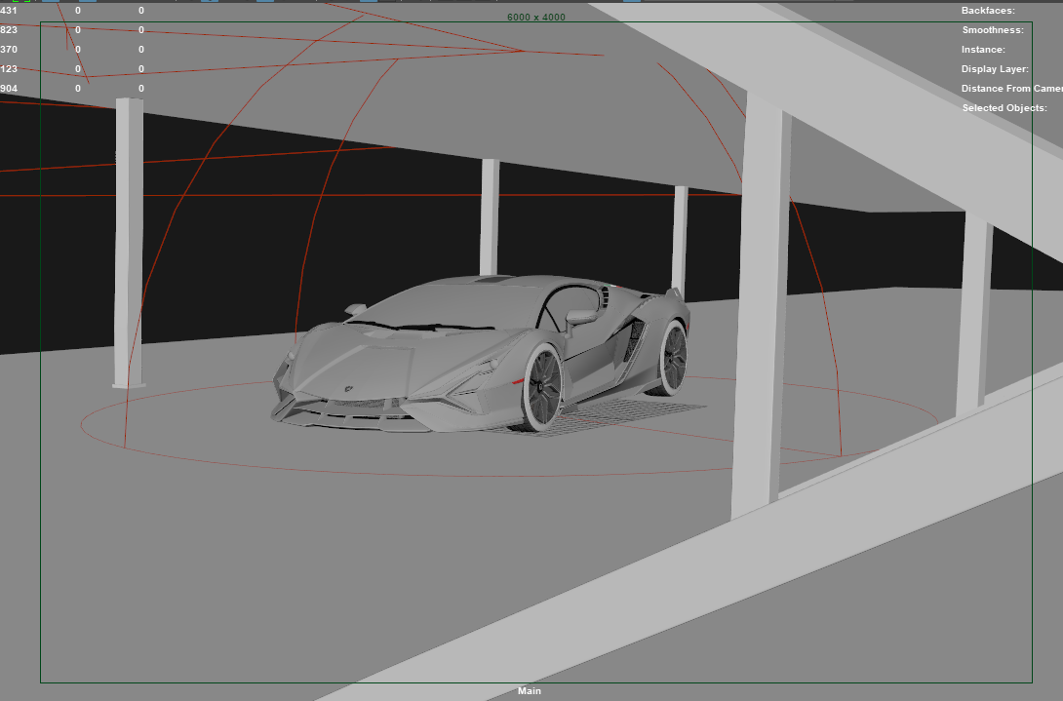Screen dimensions: 1063x701
Task: Click the 6000 x 4000 resolution label
Action: coord(536,17)
